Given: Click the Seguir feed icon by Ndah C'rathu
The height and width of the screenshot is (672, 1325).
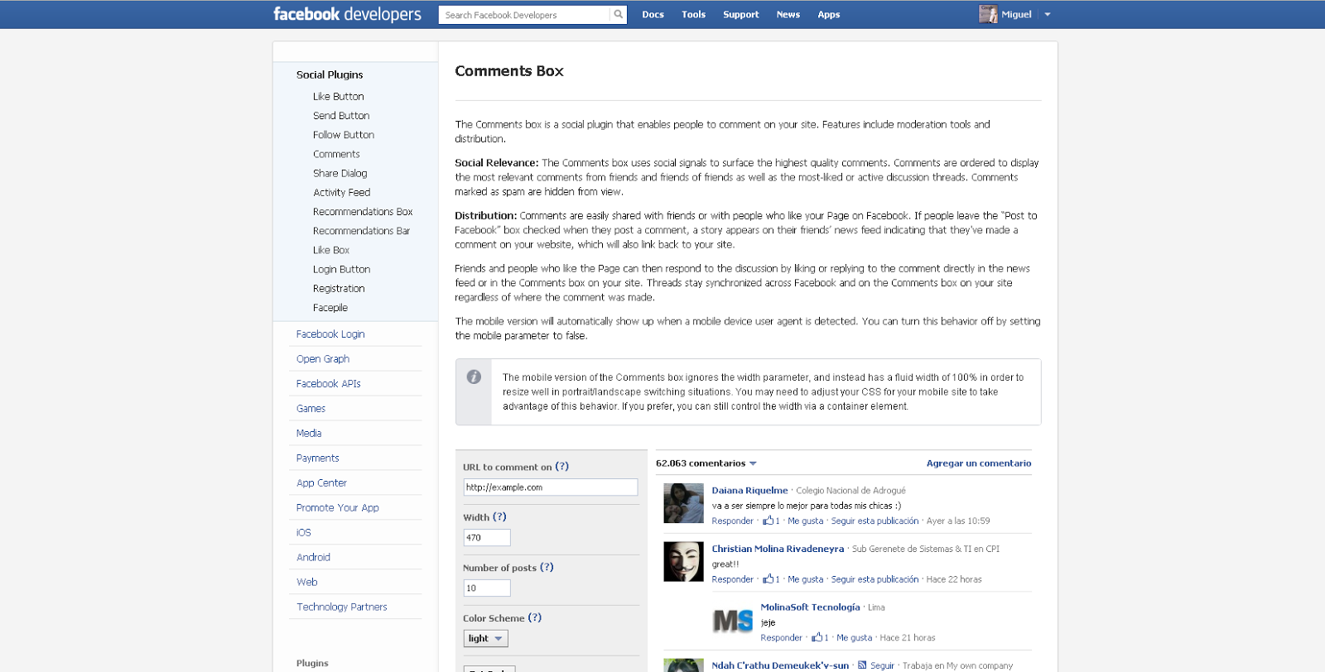Looking at the screenshot, I should coord(862,665).
